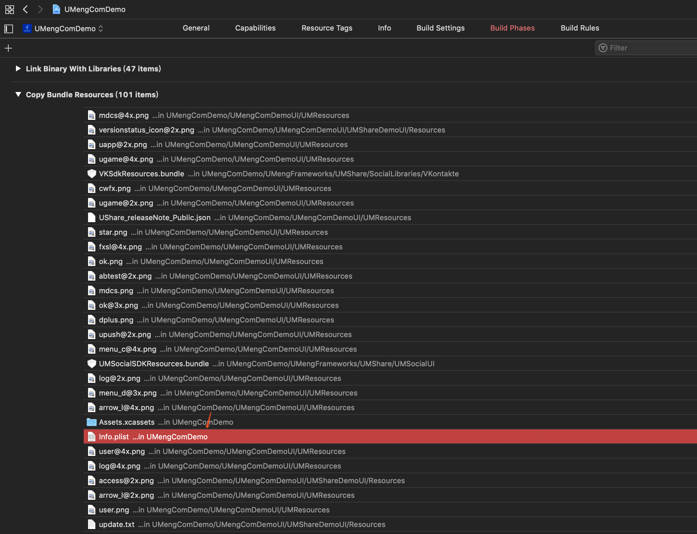Select the menu_d@3x.png row
Viewport: 697px width, 534px height.
(x=390, y=393)
